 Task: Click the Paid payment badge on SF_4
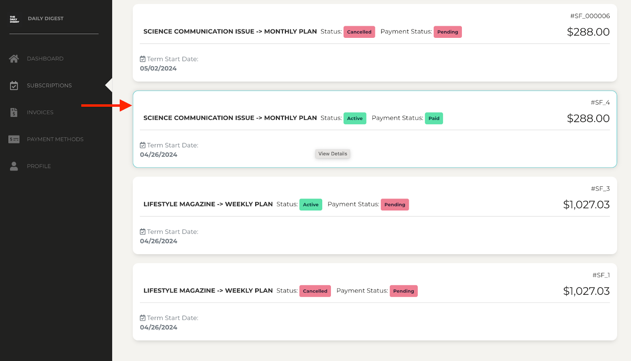tap(434, 118)
